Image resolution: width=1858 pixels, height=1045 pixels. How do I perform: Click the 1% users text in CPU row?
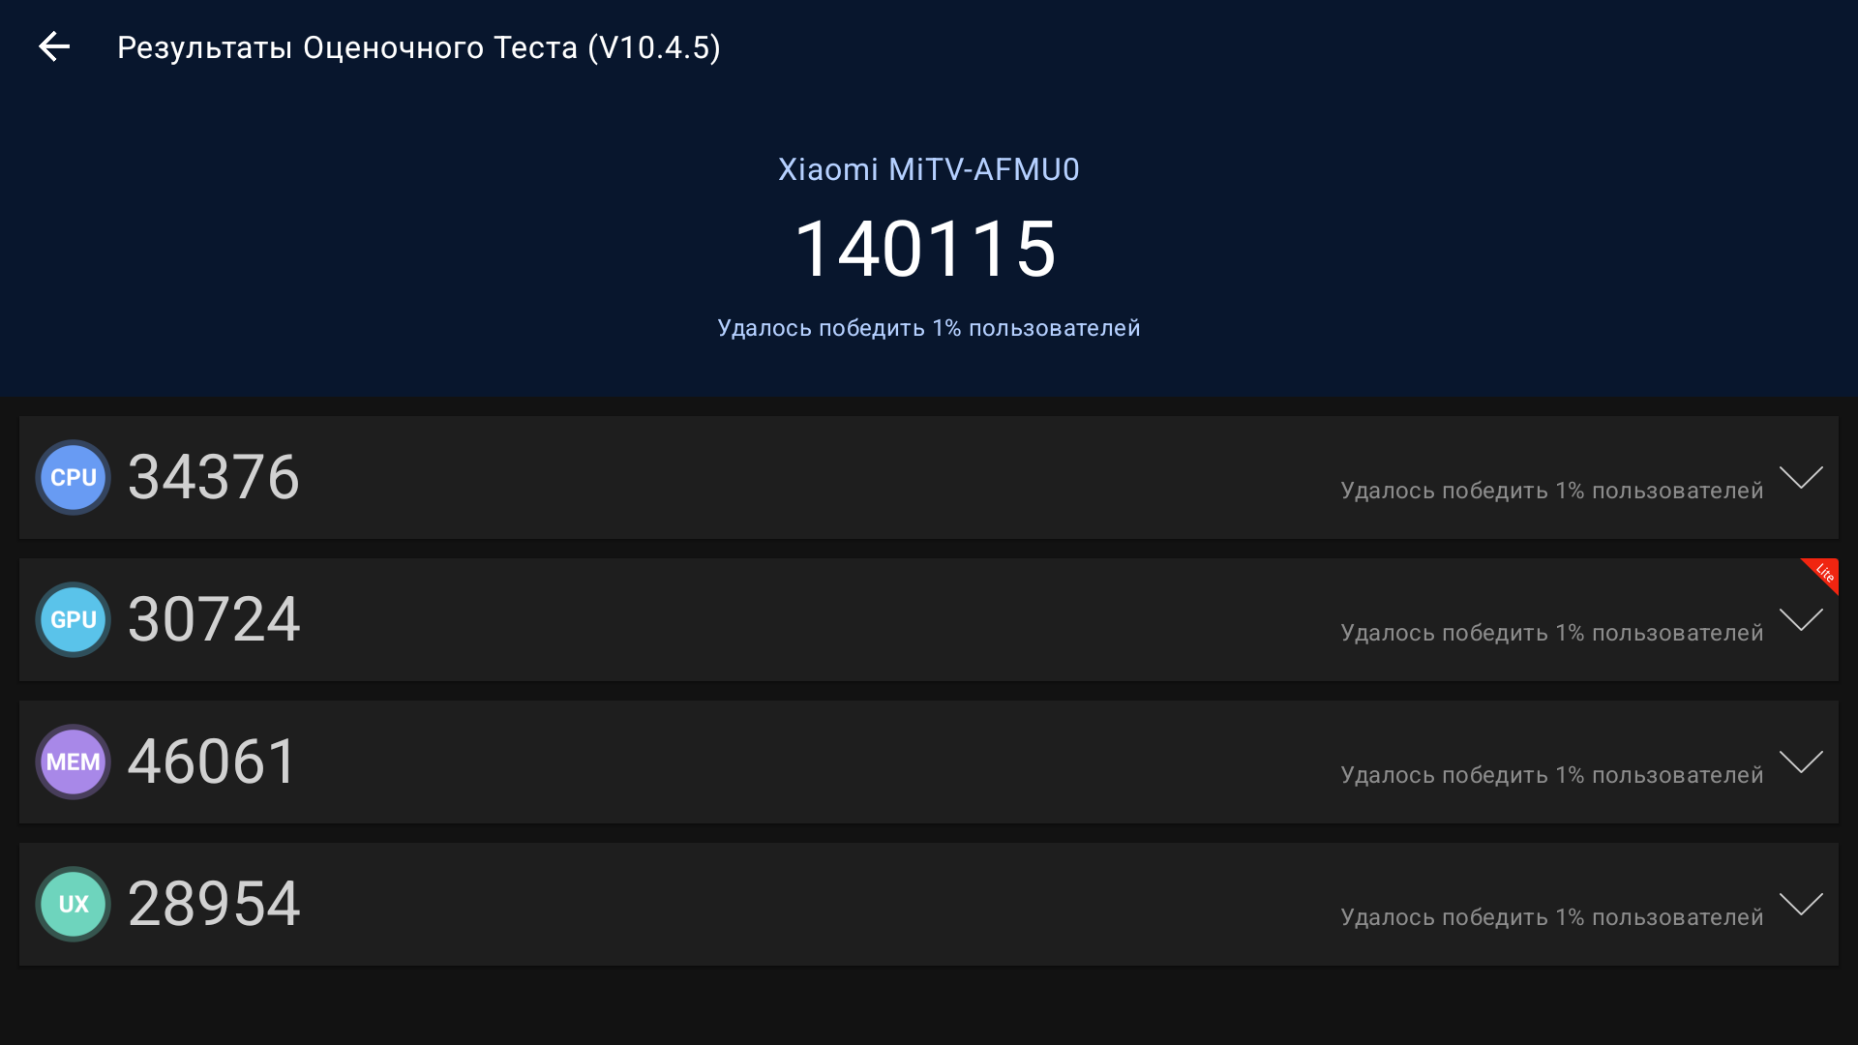(x=1551, y=491)
